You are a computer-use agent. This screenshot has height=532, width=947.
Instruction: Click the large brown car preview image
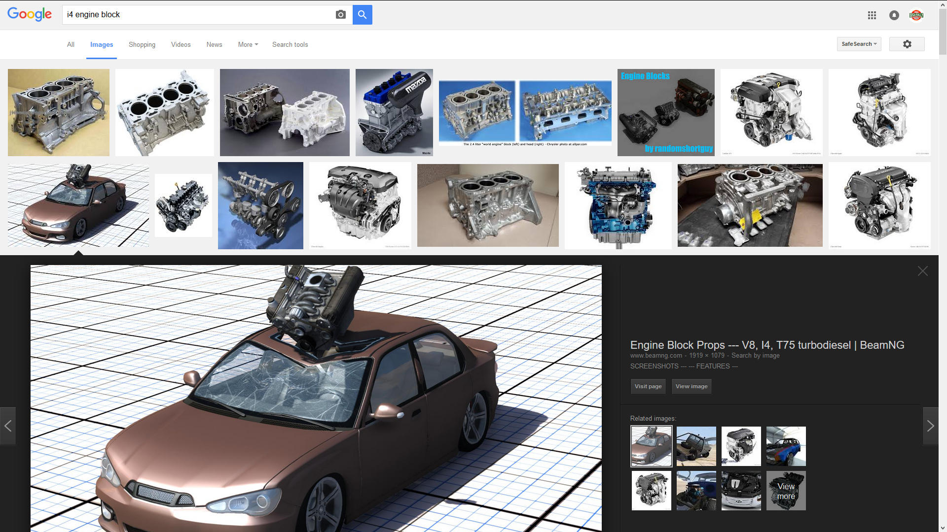click(316, 399)
